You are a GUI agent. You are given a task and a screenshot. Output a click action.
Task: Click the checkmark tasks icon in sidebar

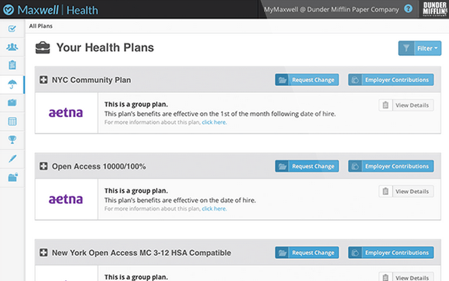(12, 29)
